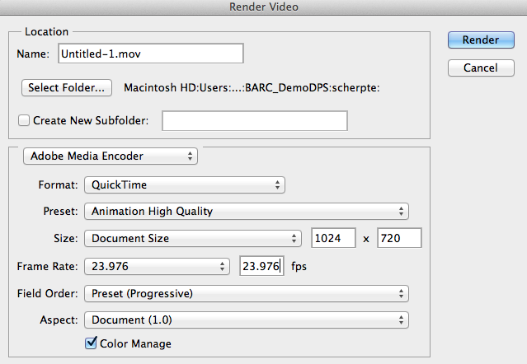Click the Render Video dialog title bar

(x=263, y=8)
